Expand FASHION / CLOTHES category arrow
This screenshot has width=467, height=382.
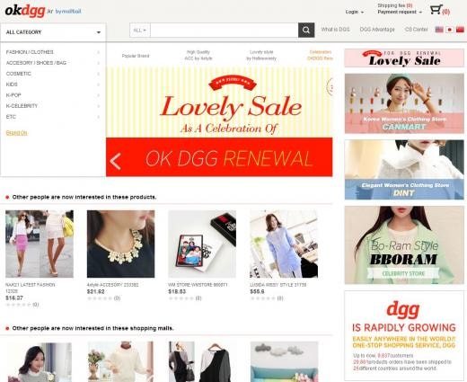[98, 52]
